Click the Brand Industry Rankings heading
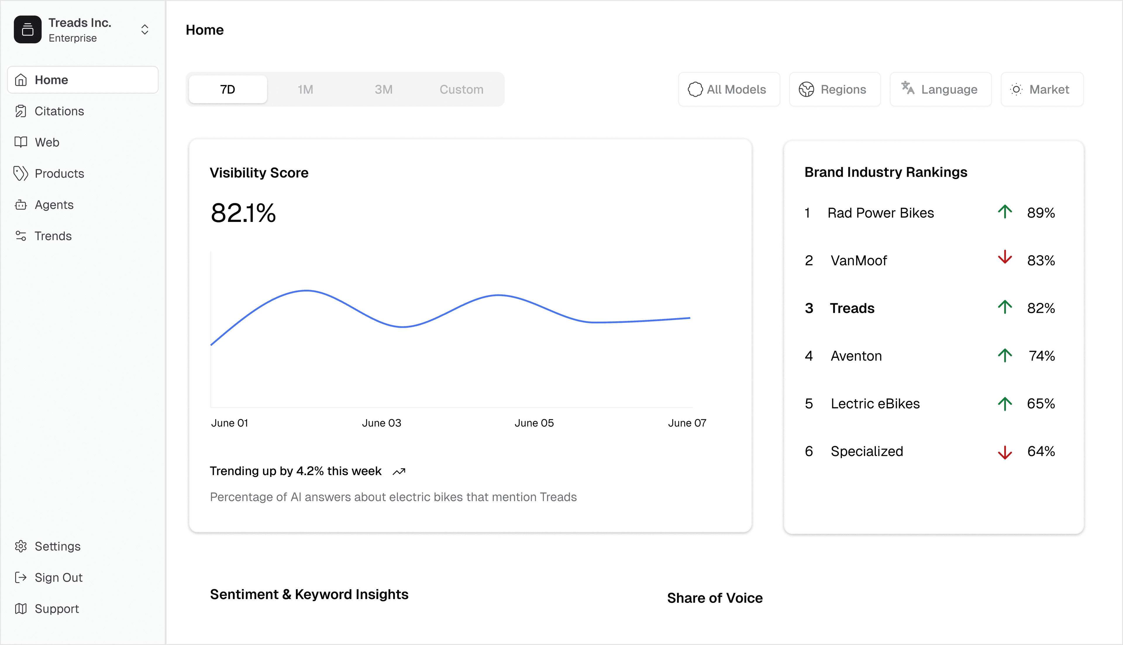Viewport: 1123px width, 645px height. [x=886, y=172]
